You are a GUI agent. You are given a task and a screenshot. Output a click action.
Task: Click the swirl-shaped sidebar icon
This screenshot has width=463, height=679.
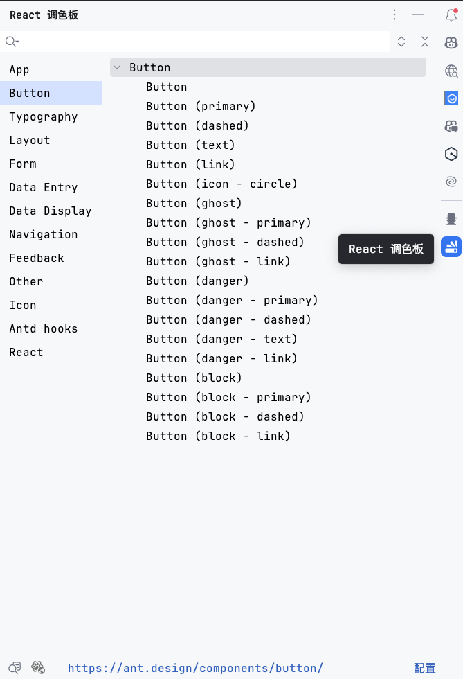coord(451,182)
